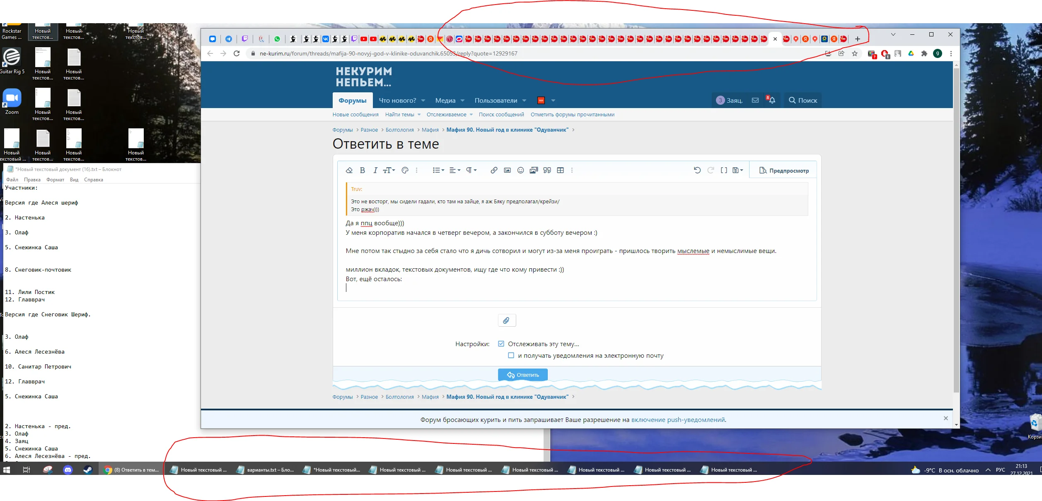This screenshot has height=501, width=1042.
Task: Open the smilies picker
Action: click(520, 170)
